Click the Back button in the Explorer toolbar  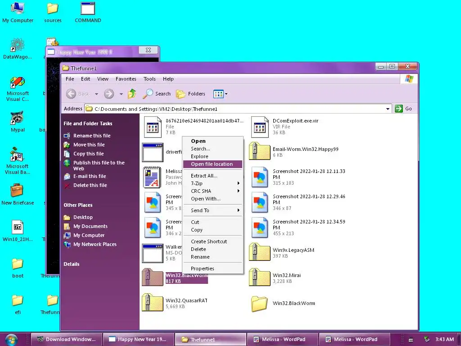click(77, 94)
